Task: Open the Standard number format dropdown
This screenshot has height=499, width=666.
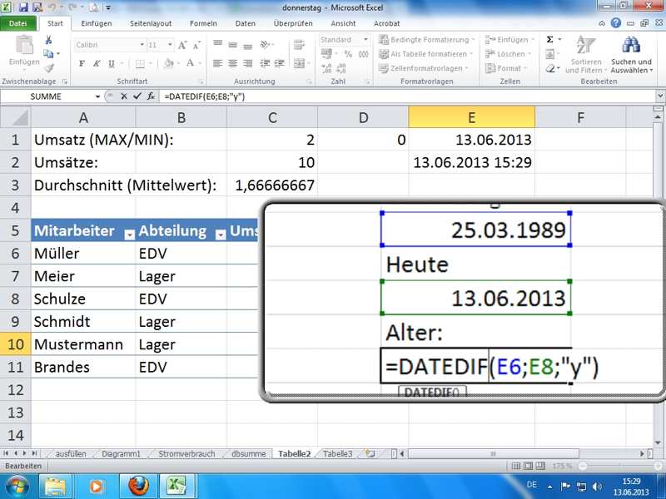Action: click(365, 39)
